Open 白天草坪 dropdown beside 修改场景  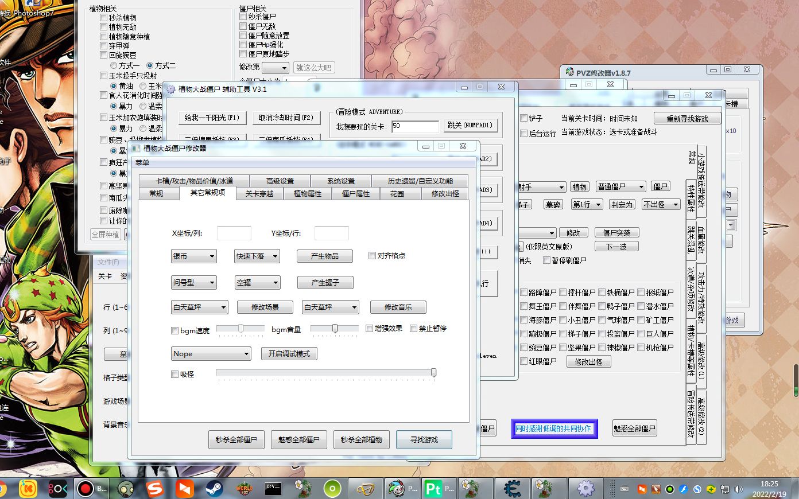(x=200, y=307)
